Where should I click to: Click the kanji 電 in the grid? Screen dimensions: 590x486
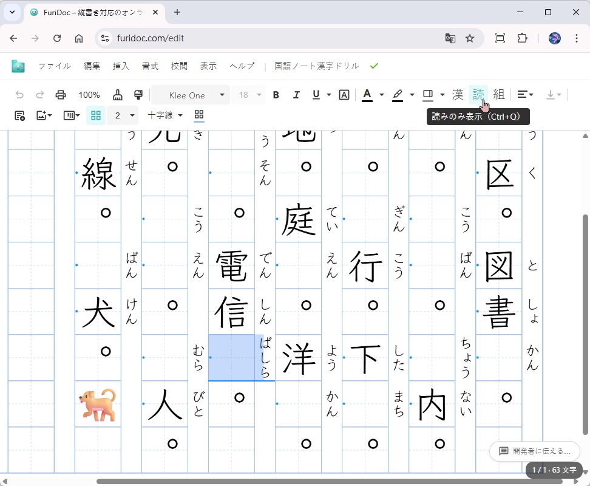coord(231,267)
